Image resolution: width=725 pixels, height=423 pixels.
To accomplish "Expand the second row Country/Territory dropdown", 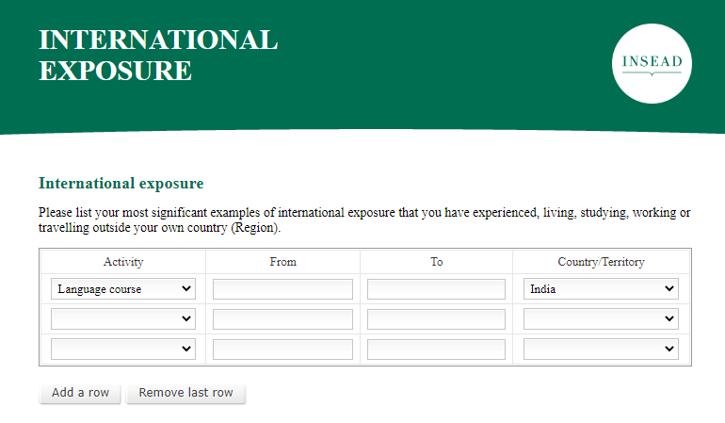I will coord(601,319).
